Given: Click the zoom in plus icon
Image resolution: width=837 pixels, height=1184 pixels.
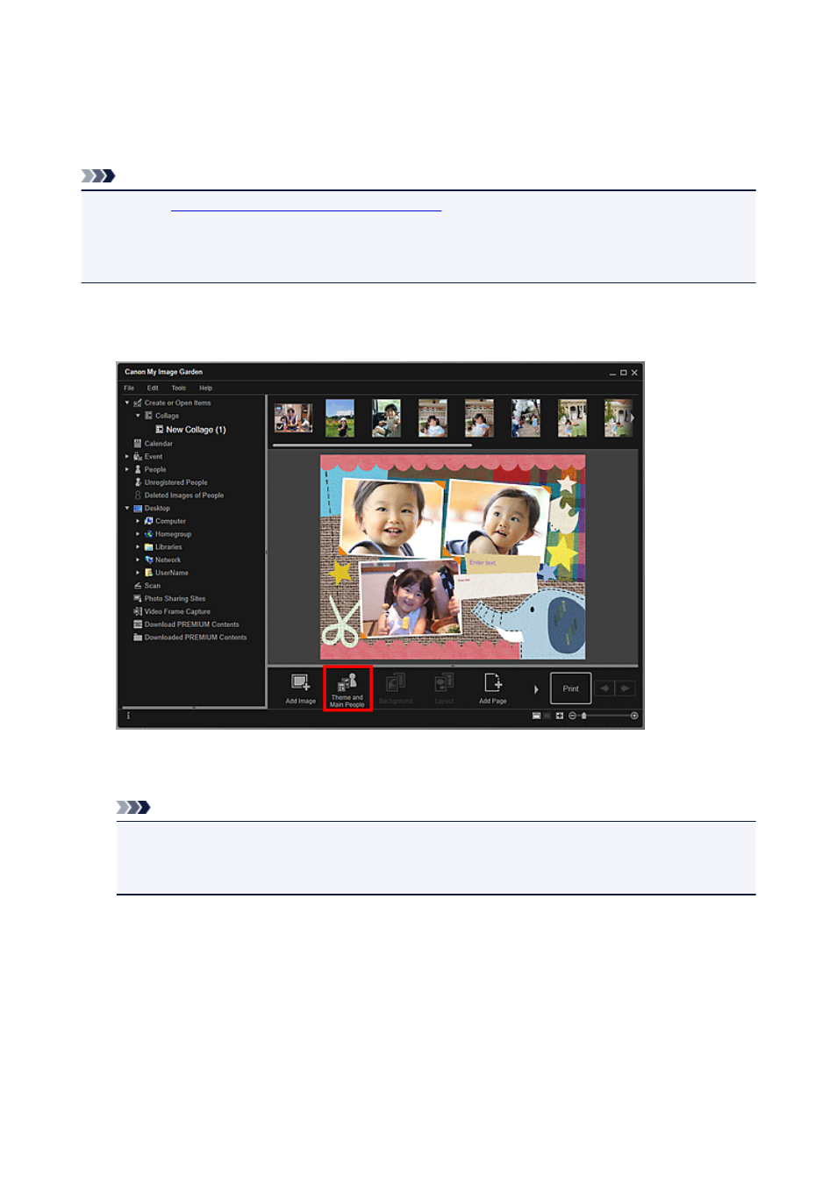Looking at the screenshot, I should (x=634, y=716).
